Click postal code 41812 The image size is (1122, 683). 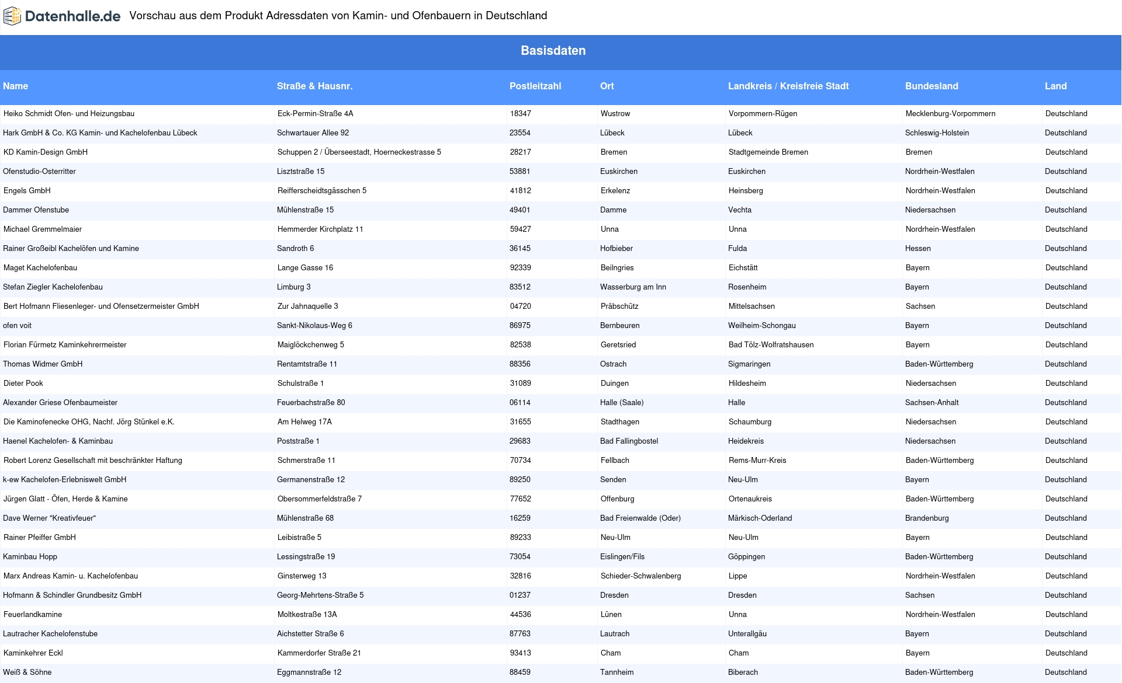(x=521, y=190)
